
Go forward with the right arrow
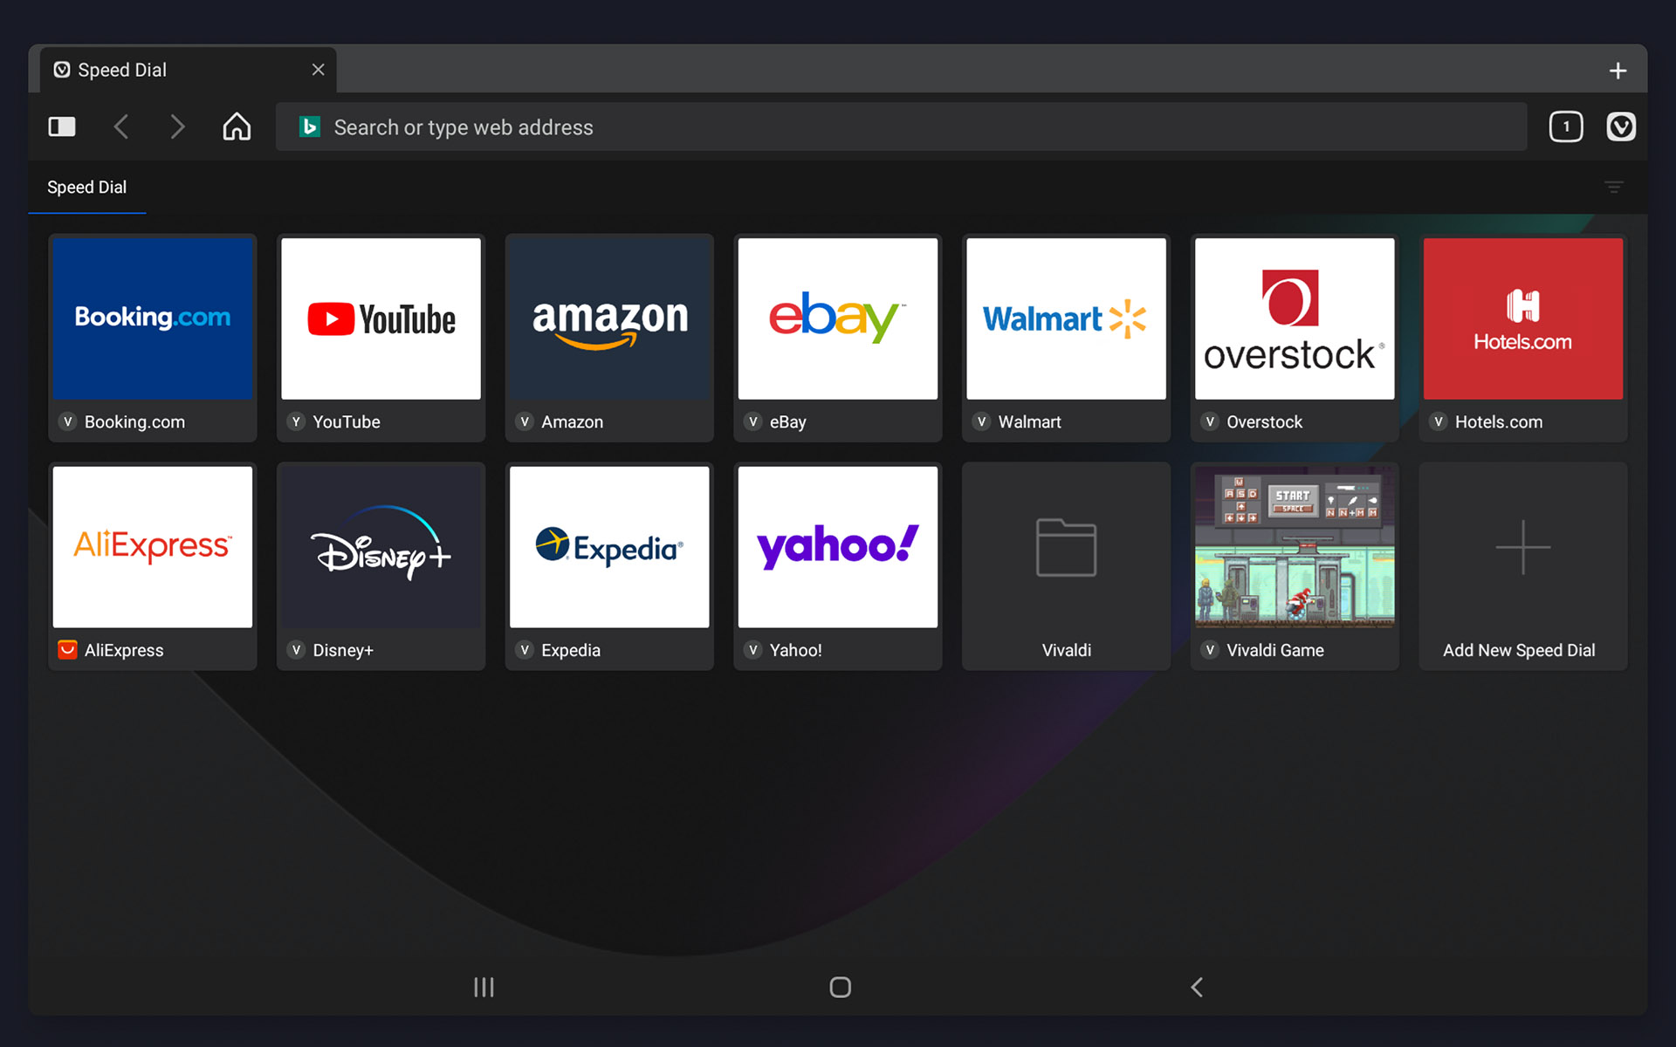pyautogui.click(x=177, y=127)
